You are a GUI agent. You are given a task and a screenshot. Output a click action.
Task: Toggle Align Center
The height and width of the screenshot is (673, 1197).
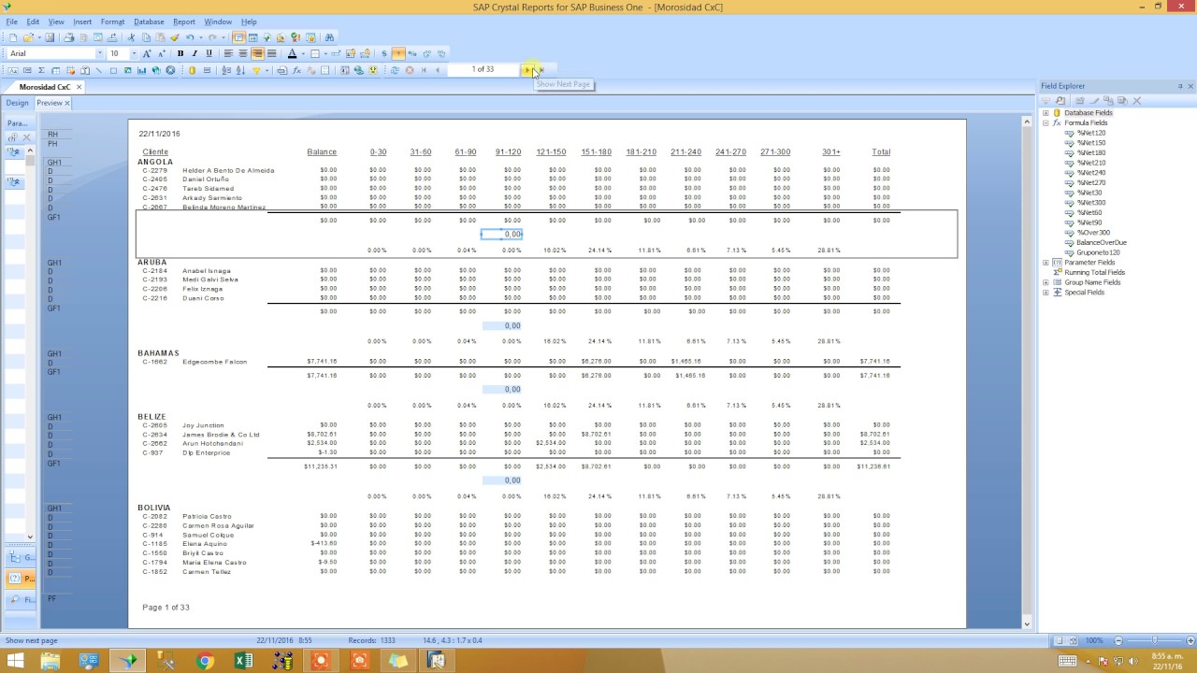point(243,53)
